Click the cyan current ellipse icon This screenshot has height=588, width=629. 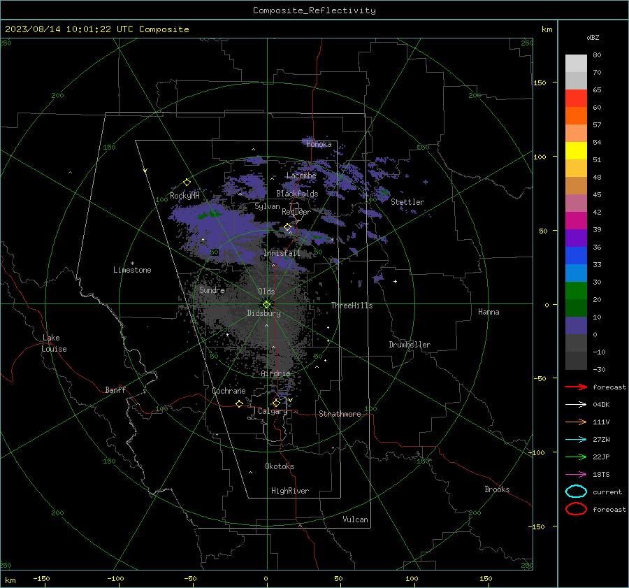tap(576, 492)
